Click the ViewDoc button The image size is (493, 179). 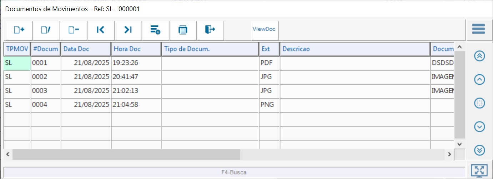point(264,29)
